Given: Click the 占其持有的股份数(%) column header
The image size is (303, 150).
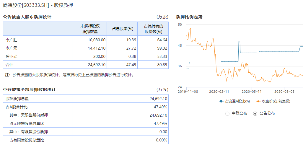Looking at the screenshot, I should (154, 29).
